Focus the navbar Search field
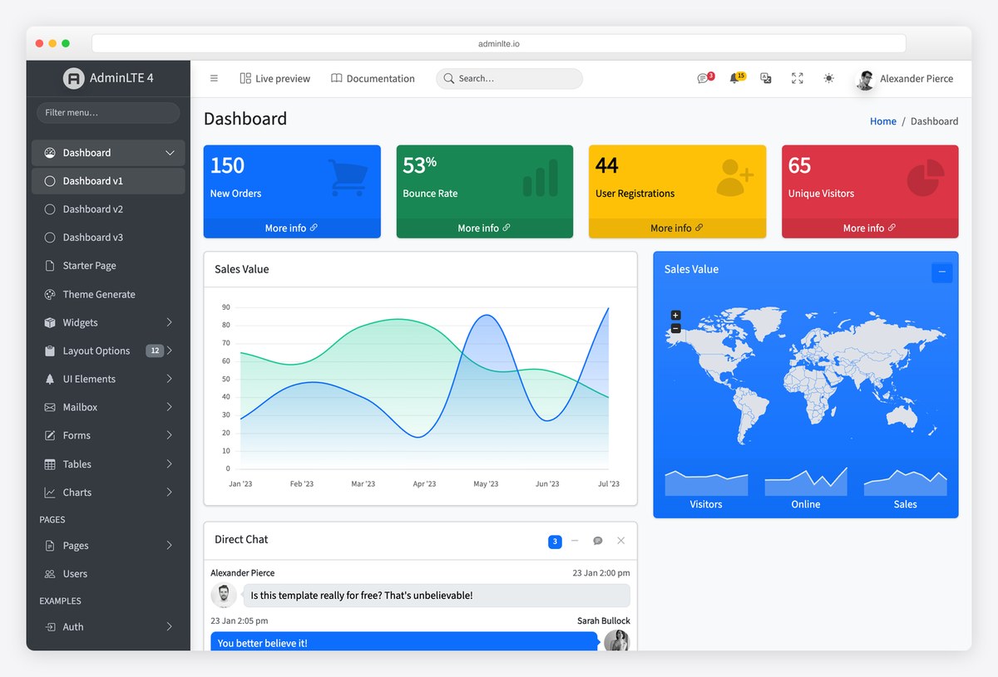Image resolution: width=998 pixels, height=677 pixels. [x=509, y=78]
